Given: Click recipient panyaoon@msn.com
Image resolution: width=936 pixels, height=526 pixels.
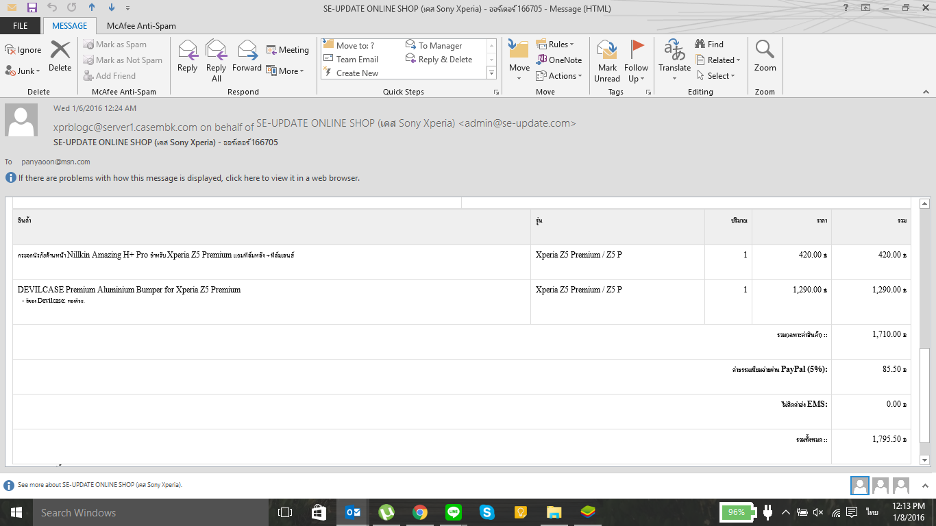Looking at the screenshot, I should click(54, 162).
